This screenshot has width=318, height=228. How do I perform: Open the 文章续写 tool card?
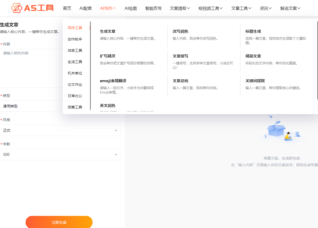[204, 61]
